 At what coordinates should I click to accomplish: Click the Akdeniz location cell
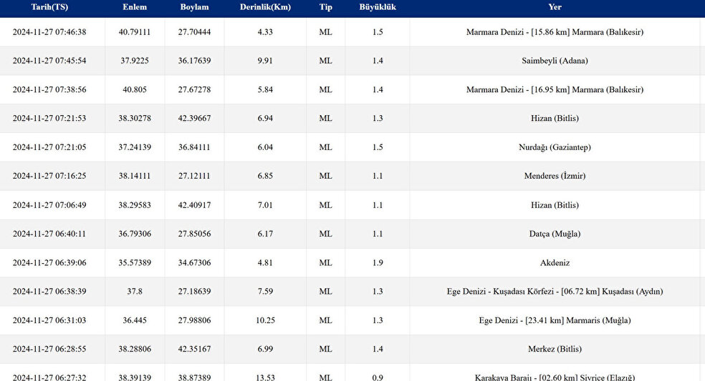coord(555,262)
